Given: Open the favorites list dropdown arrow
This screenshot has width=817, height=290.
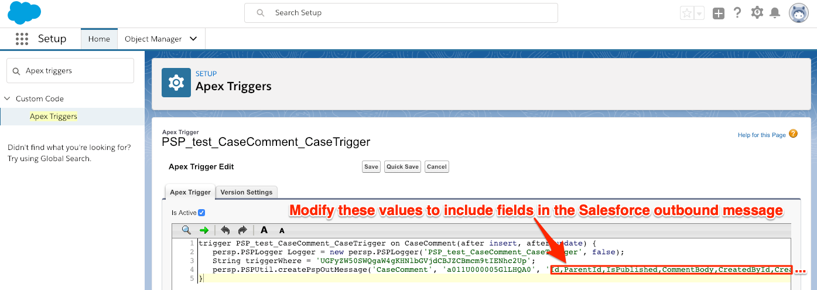Looking at the screenshot, I should click(x=699, y=13).
